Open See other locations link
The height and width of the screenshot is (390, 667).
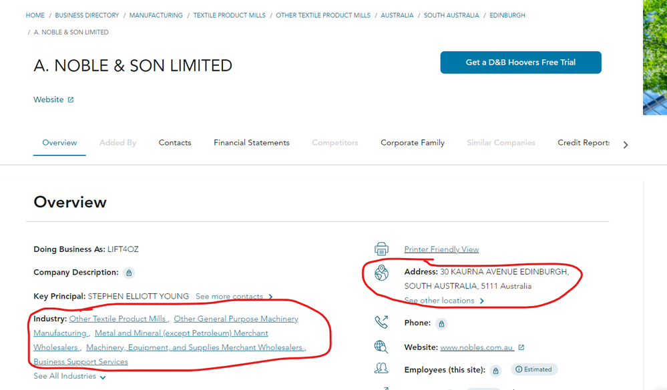(x=444, y=301)
